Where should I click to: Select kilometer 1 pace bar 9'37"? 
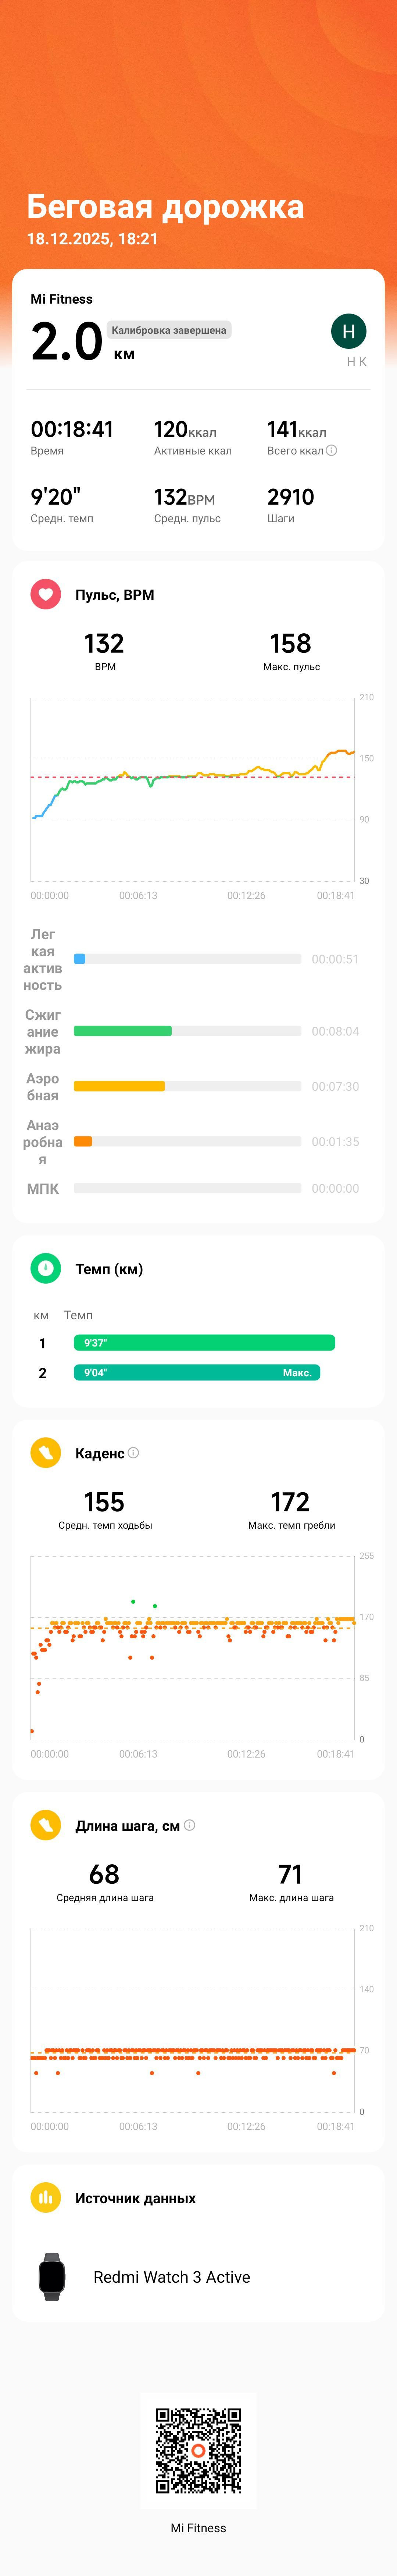(x=204, y=1343)
